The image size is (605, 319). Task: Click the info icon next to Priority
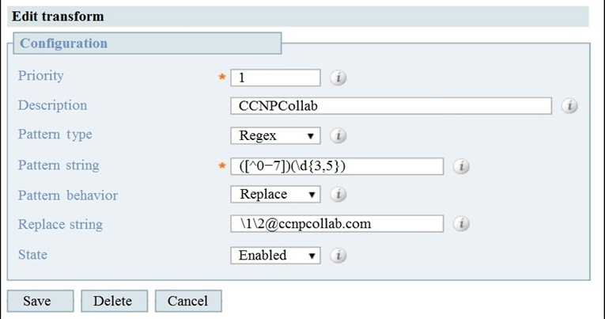pyautogui.click(x=338, y=78)
